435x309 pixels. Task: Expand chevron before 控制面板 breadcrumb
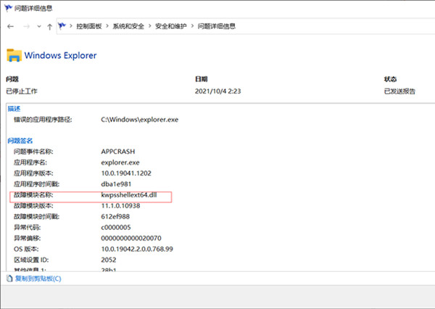point(71,26)
